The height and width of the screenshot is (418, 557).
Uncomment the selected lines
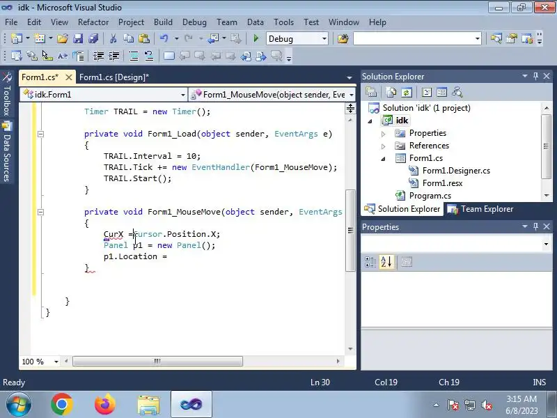tap(149, 56)
